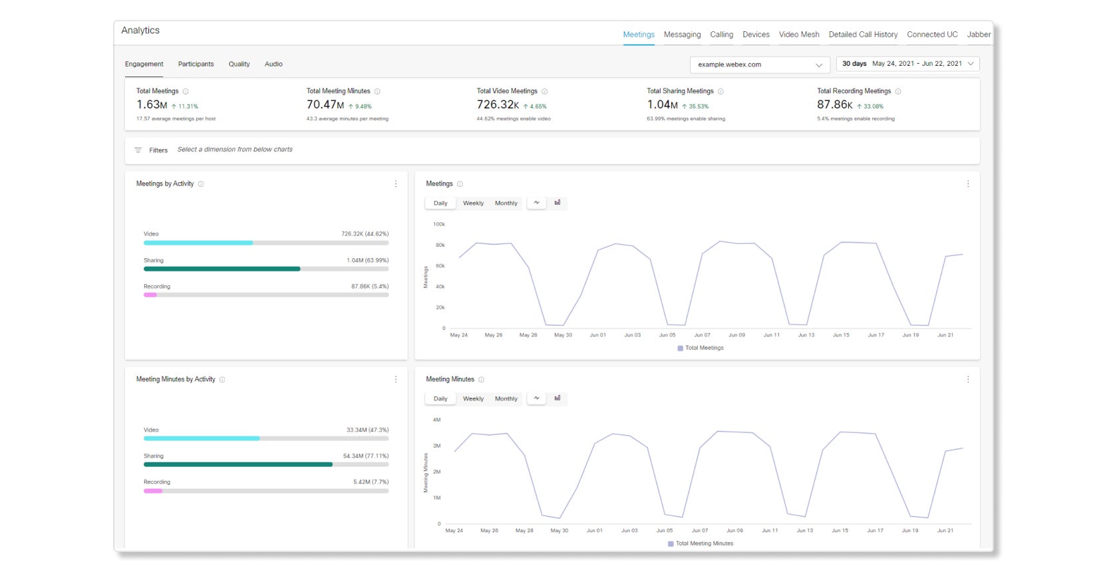Open the Devices analytics tab
1107x572 pixels.
(756, 35)
